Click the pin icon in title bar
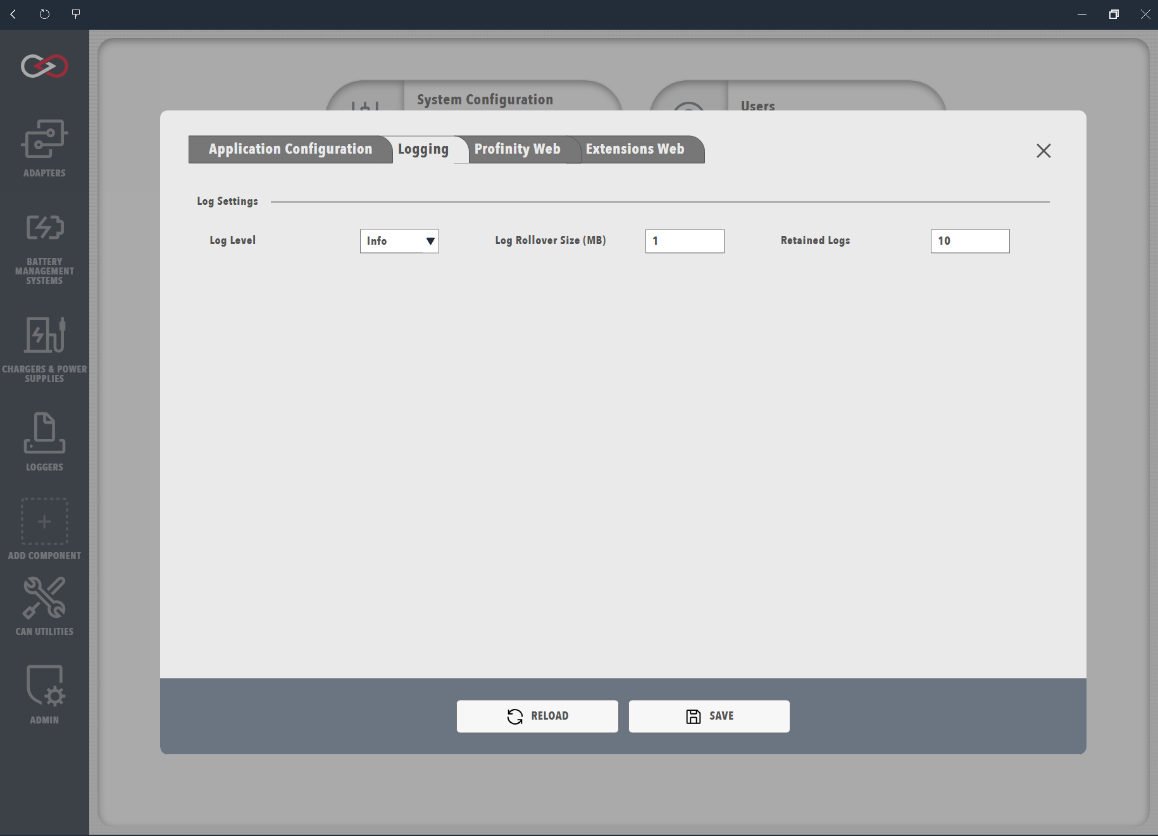 (76, 14)
